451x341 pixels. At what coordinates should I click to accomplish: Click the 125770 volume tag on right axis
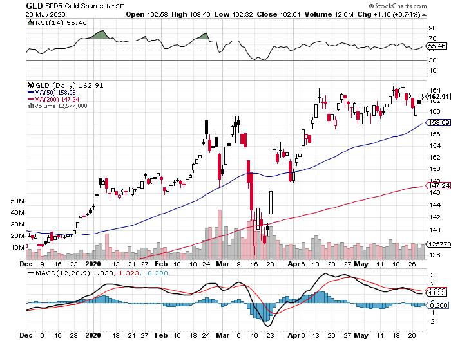point(439,244)
